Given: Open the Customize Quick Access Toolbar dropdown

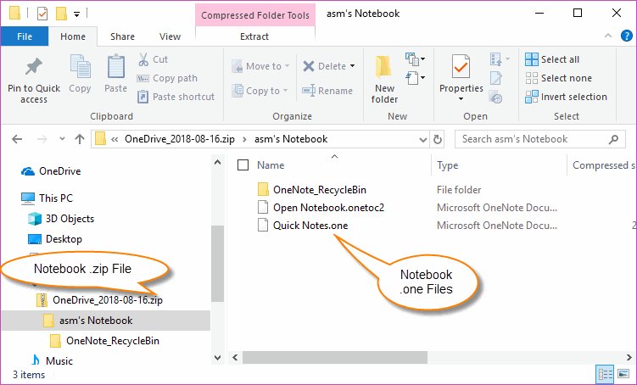Looking at the screenshot, I should pos(76,14).
